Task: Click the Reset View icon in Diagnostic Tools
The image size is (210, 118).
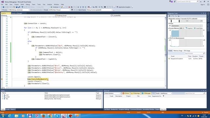Action: pyautogui.click(x=178, y=16)
